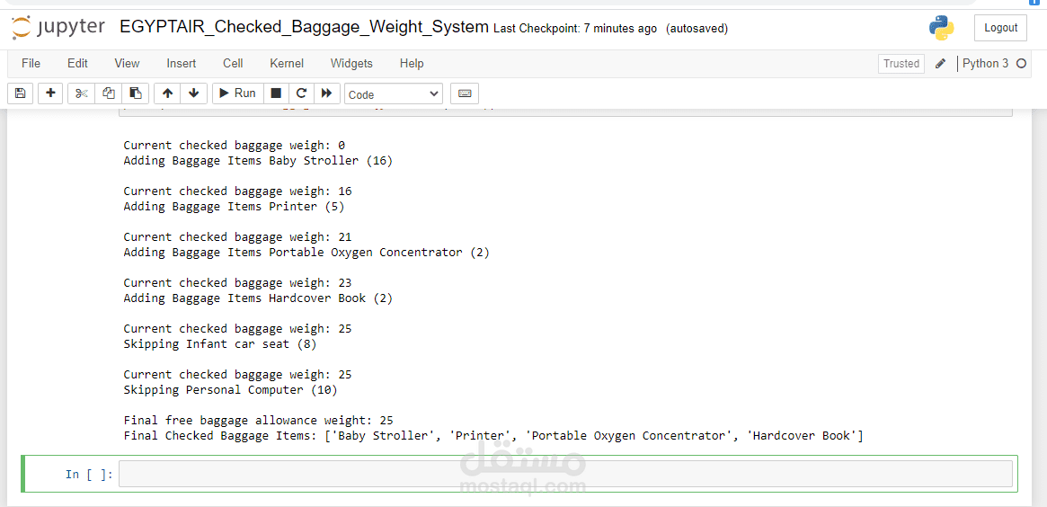Image resolution: width=1047 pixels, height=507 pixels.
Task: Open the View menu
Action: pos(127,64)
